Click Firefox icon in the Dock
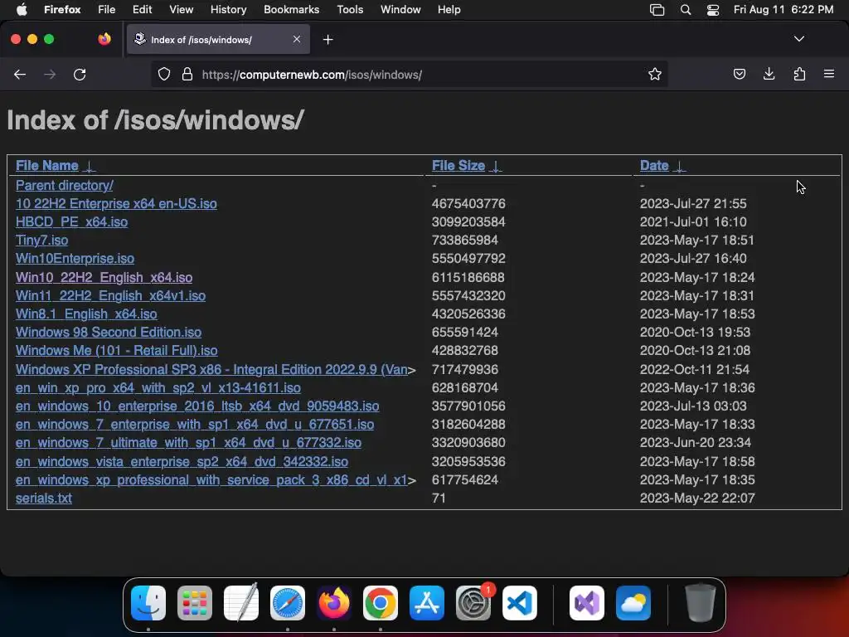This screenshot has width=849, height=637. [334, 603]
